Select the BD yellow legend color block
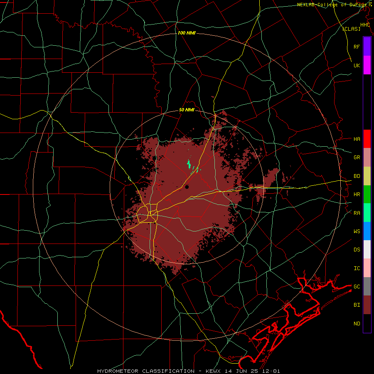 [367, 176]
